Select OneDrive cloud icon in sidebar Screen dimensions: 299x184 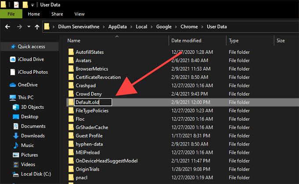coord(13,85)
